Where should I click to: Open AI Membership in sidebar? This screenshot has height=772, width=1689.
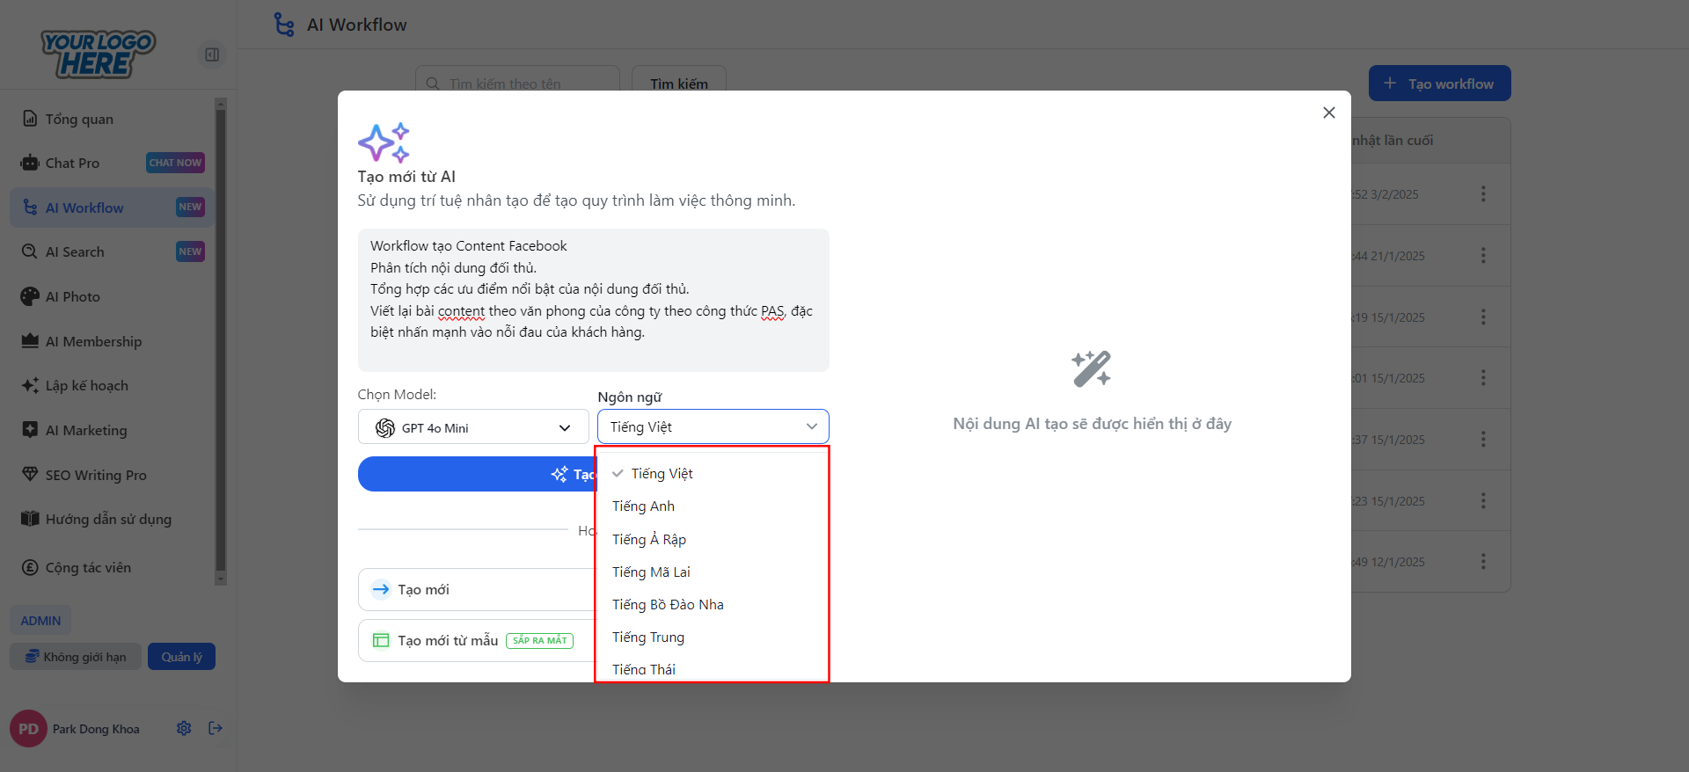coord(93,341)
